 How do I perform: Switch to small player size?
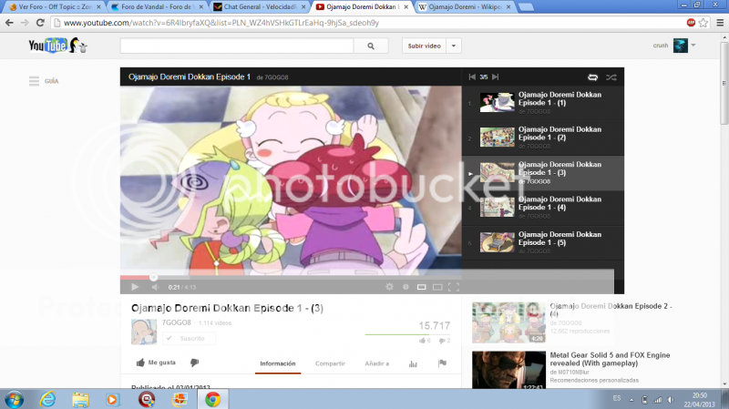[421, 287]
